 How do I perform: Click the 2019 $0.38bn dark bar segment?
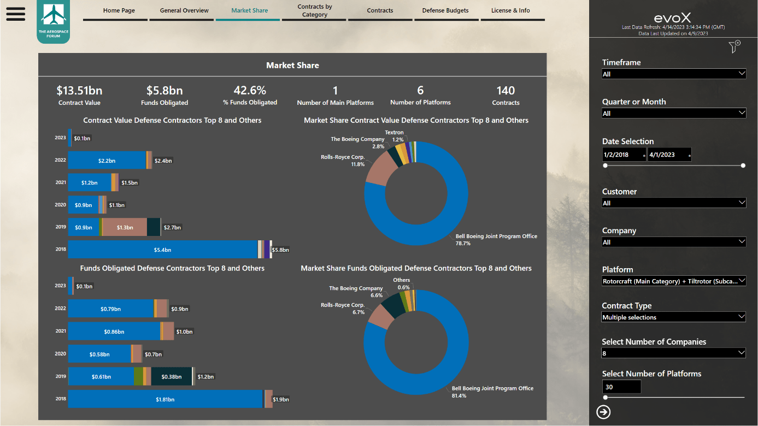171,376
